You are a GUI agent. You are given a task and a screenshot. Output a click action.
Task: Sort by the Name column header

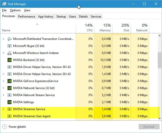tap(38, 28)
